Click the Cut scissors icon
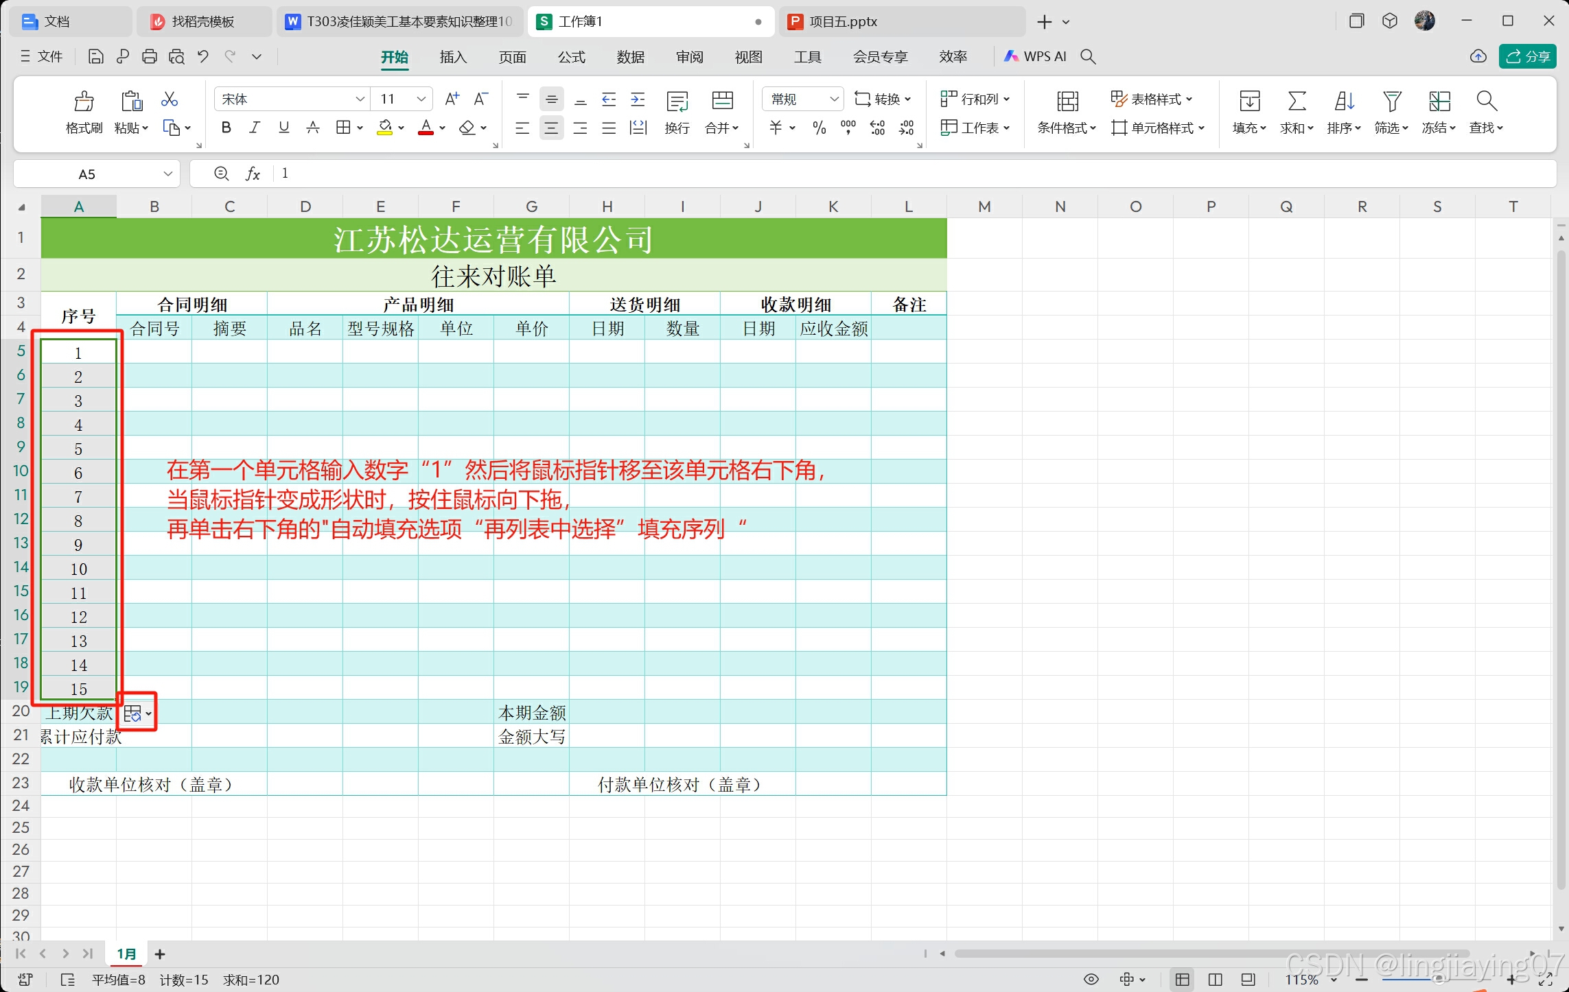The width and height of the screenshot is (1569, 992). coord(169,99)
